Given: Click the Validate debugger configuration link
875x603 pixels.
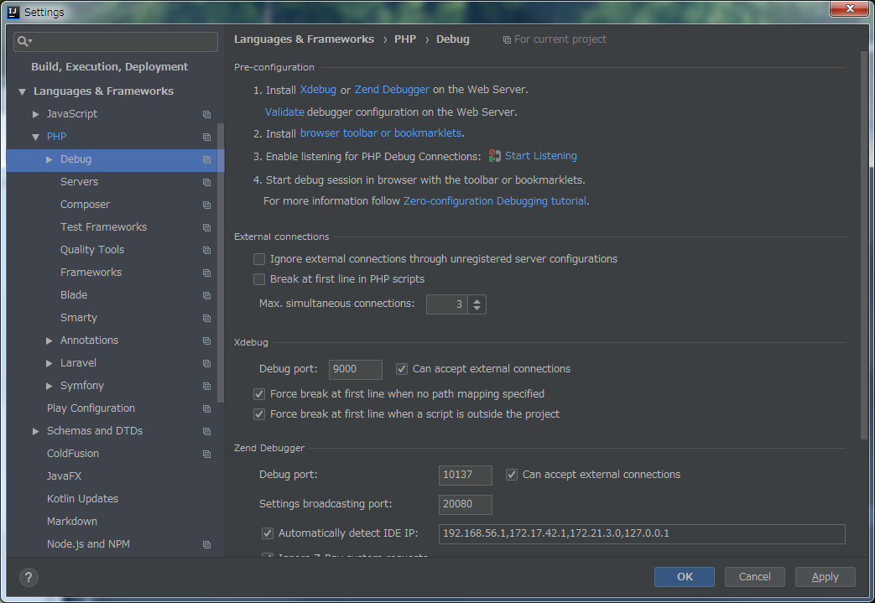Looking at the screenshot, I should pos(284,112).
